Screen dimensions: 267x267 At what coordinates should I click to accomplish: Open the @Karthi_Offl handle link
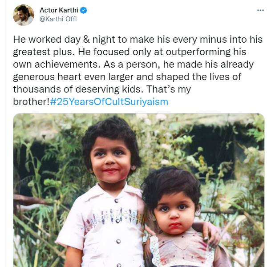tap(58, 19)
